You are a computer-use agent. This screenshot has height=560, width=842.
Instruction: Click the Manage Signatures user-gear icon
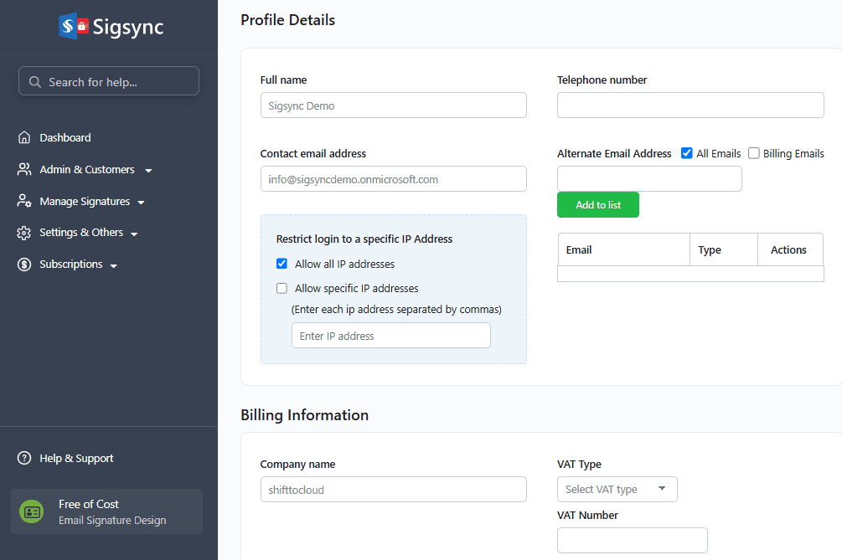[24, 202]
